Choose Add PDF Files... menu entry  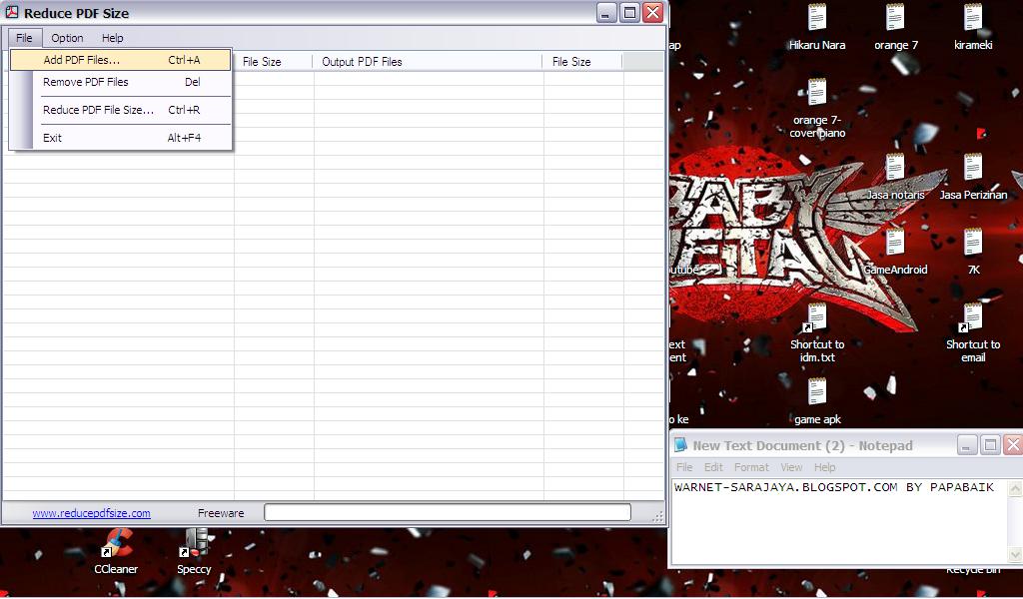[x=121, y=60]
